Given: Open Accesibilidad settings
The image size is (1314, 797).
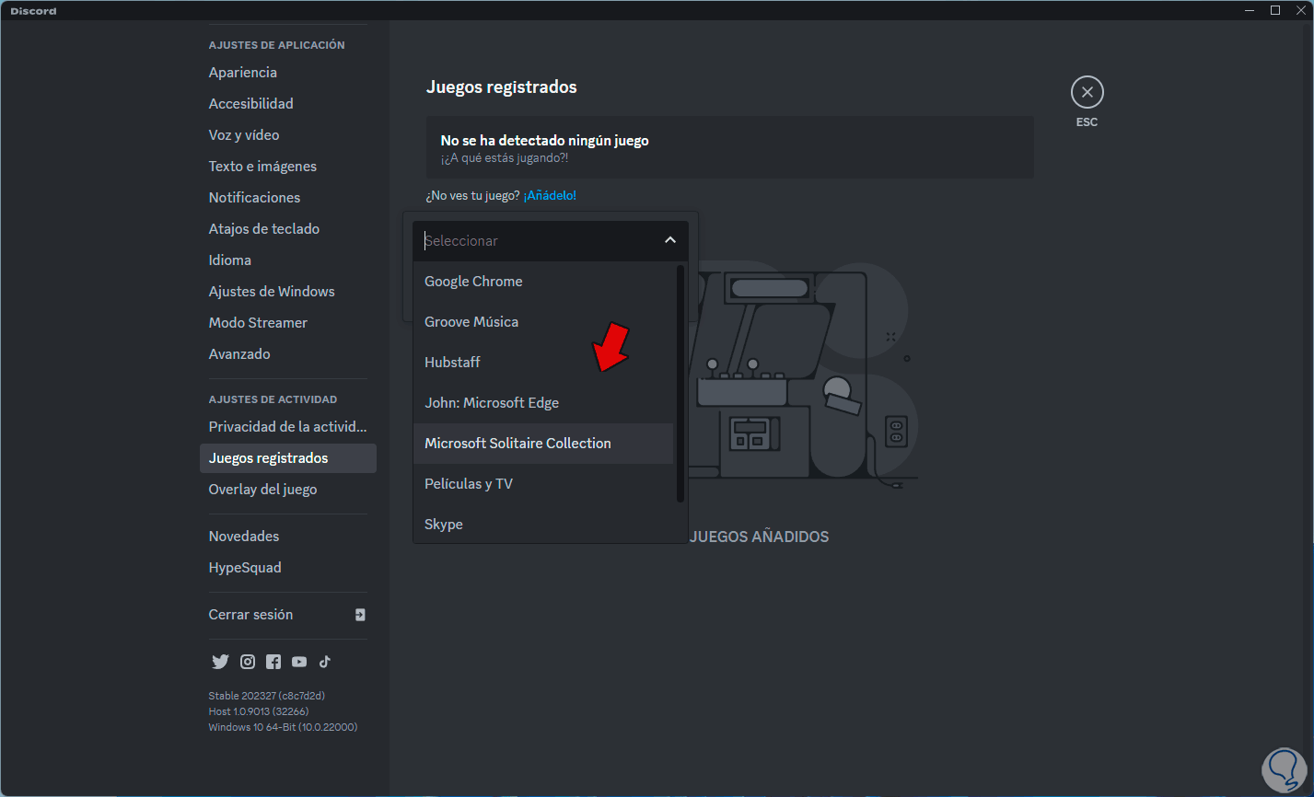Looking at the screenshot, I should 288,104.
